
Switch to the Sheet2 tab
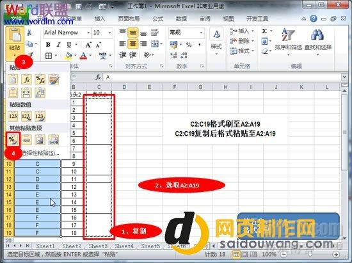pos(72,246)
